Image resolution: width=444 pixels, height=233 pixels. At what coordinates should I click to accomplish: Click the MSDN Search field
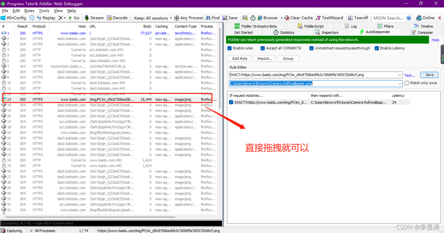click(388, 18)
